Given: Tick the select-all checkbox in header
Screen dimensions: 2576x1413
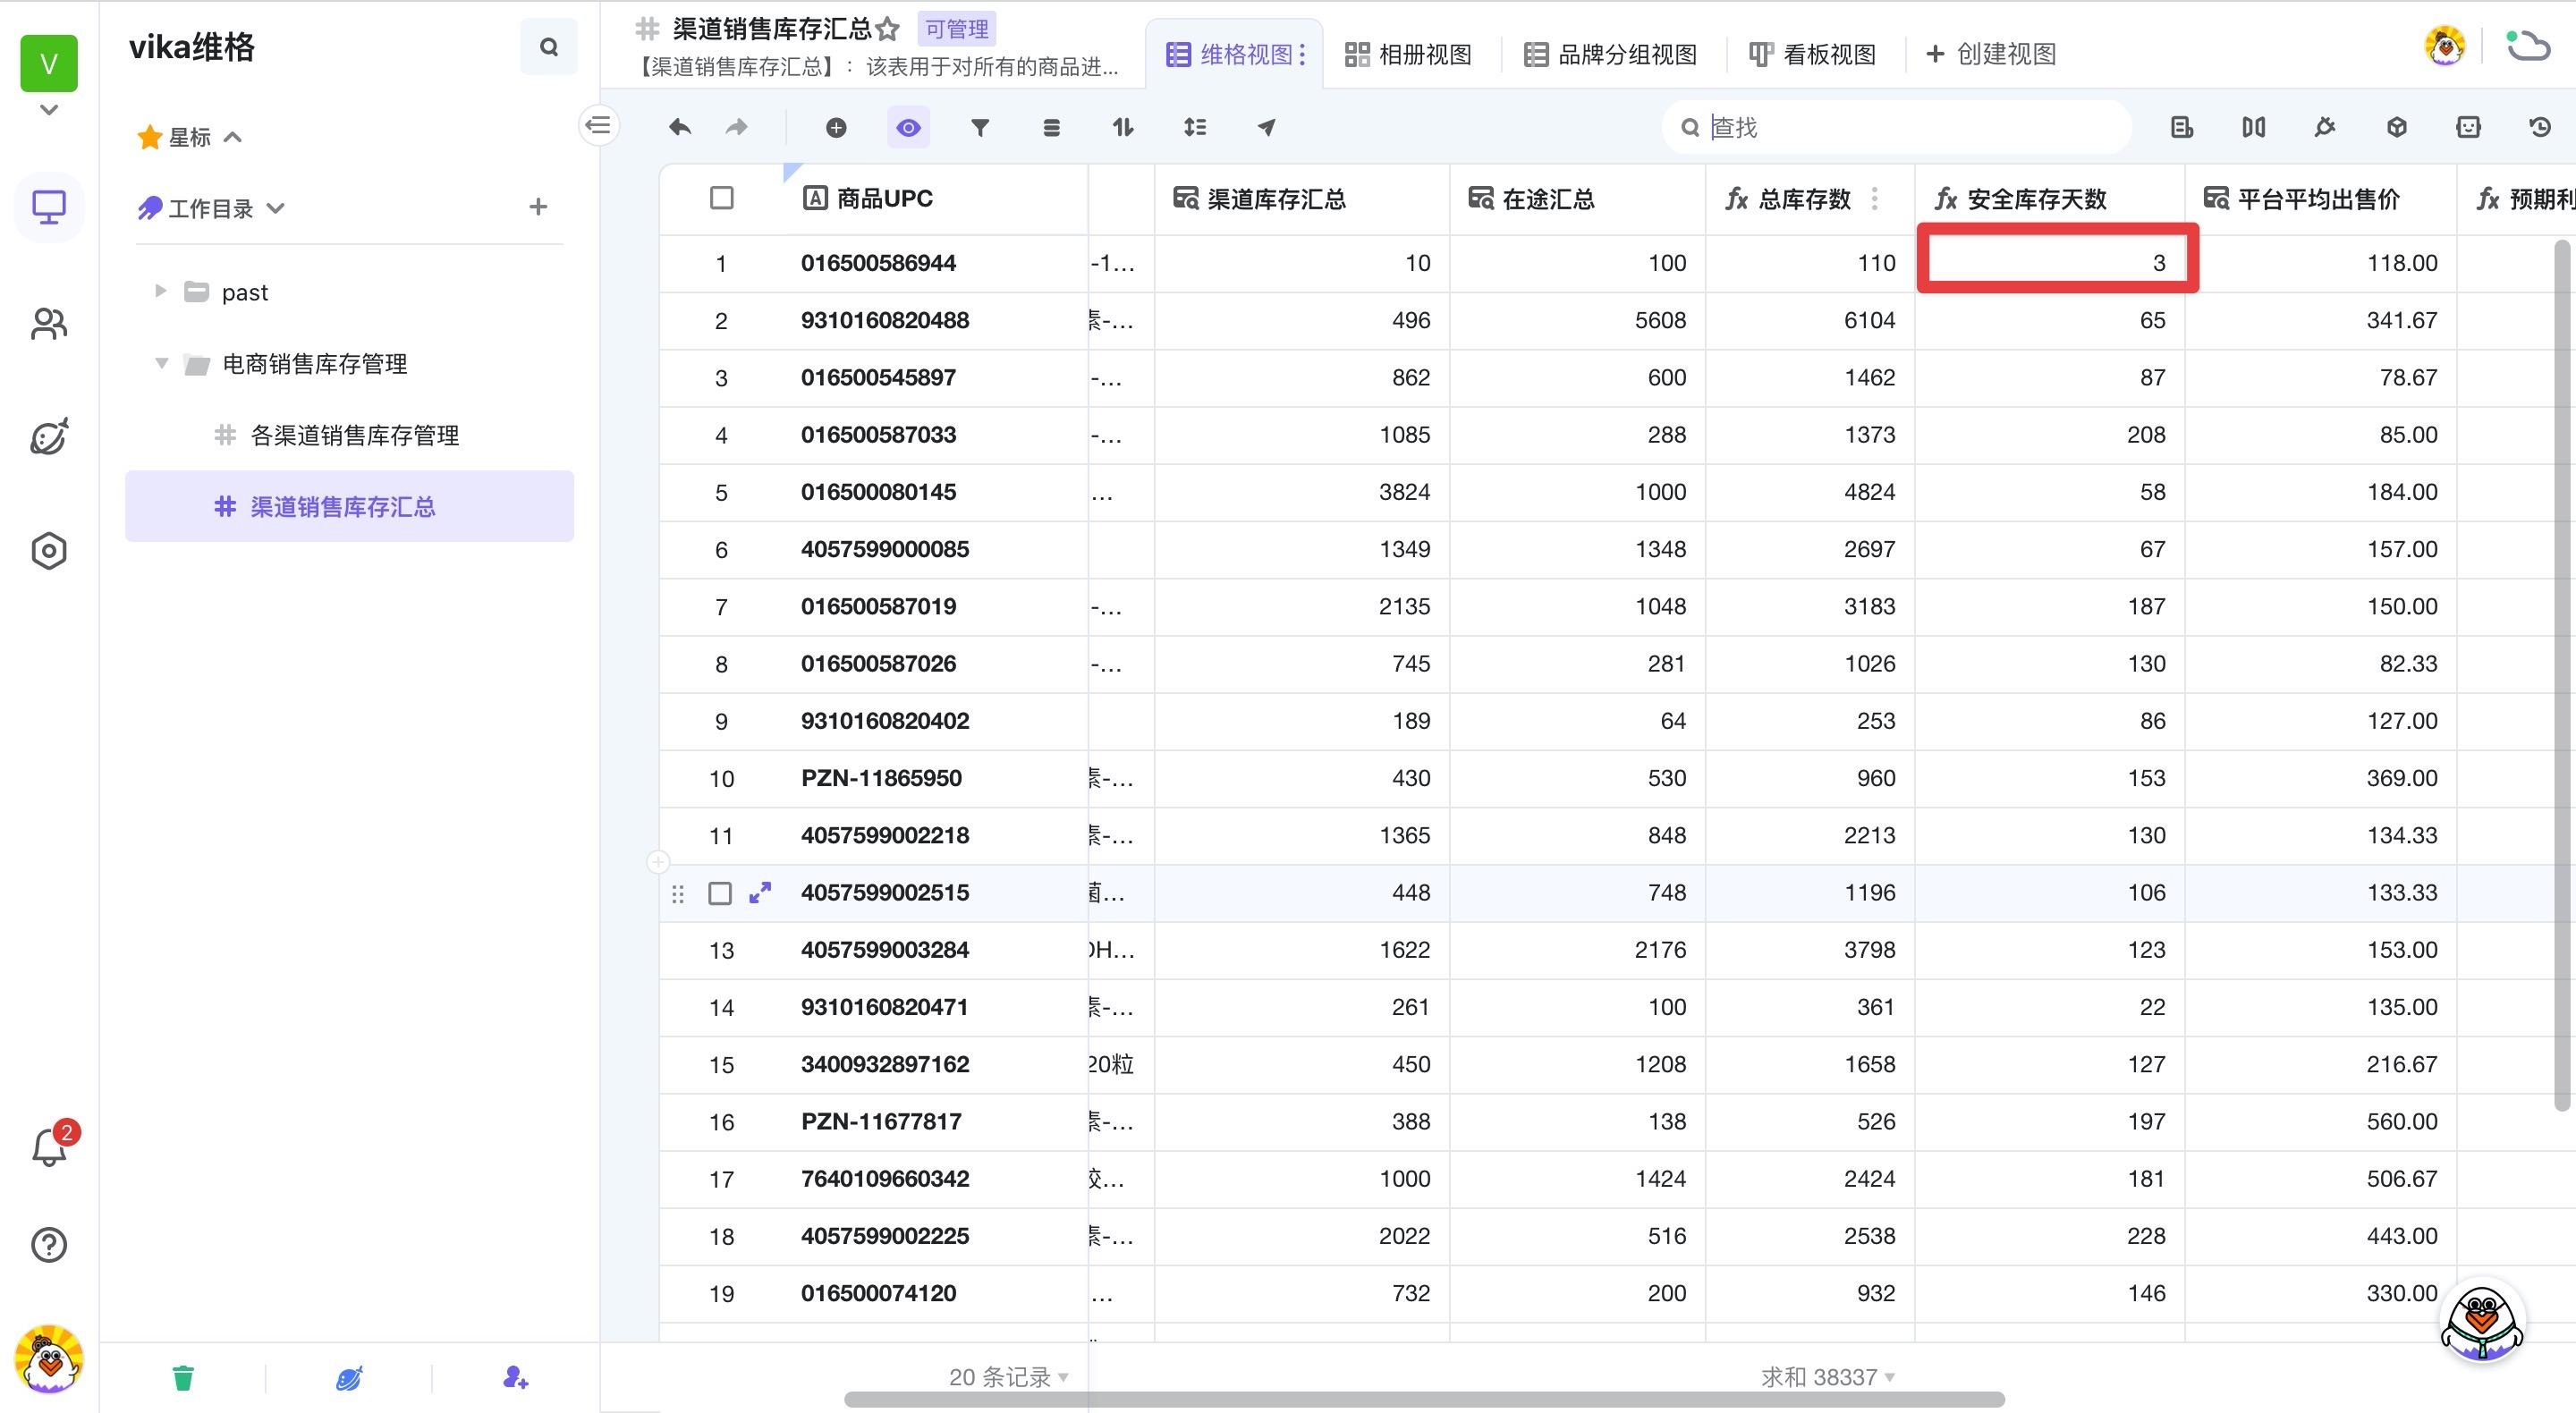Looking at the screenshot, I should [721, 198].
